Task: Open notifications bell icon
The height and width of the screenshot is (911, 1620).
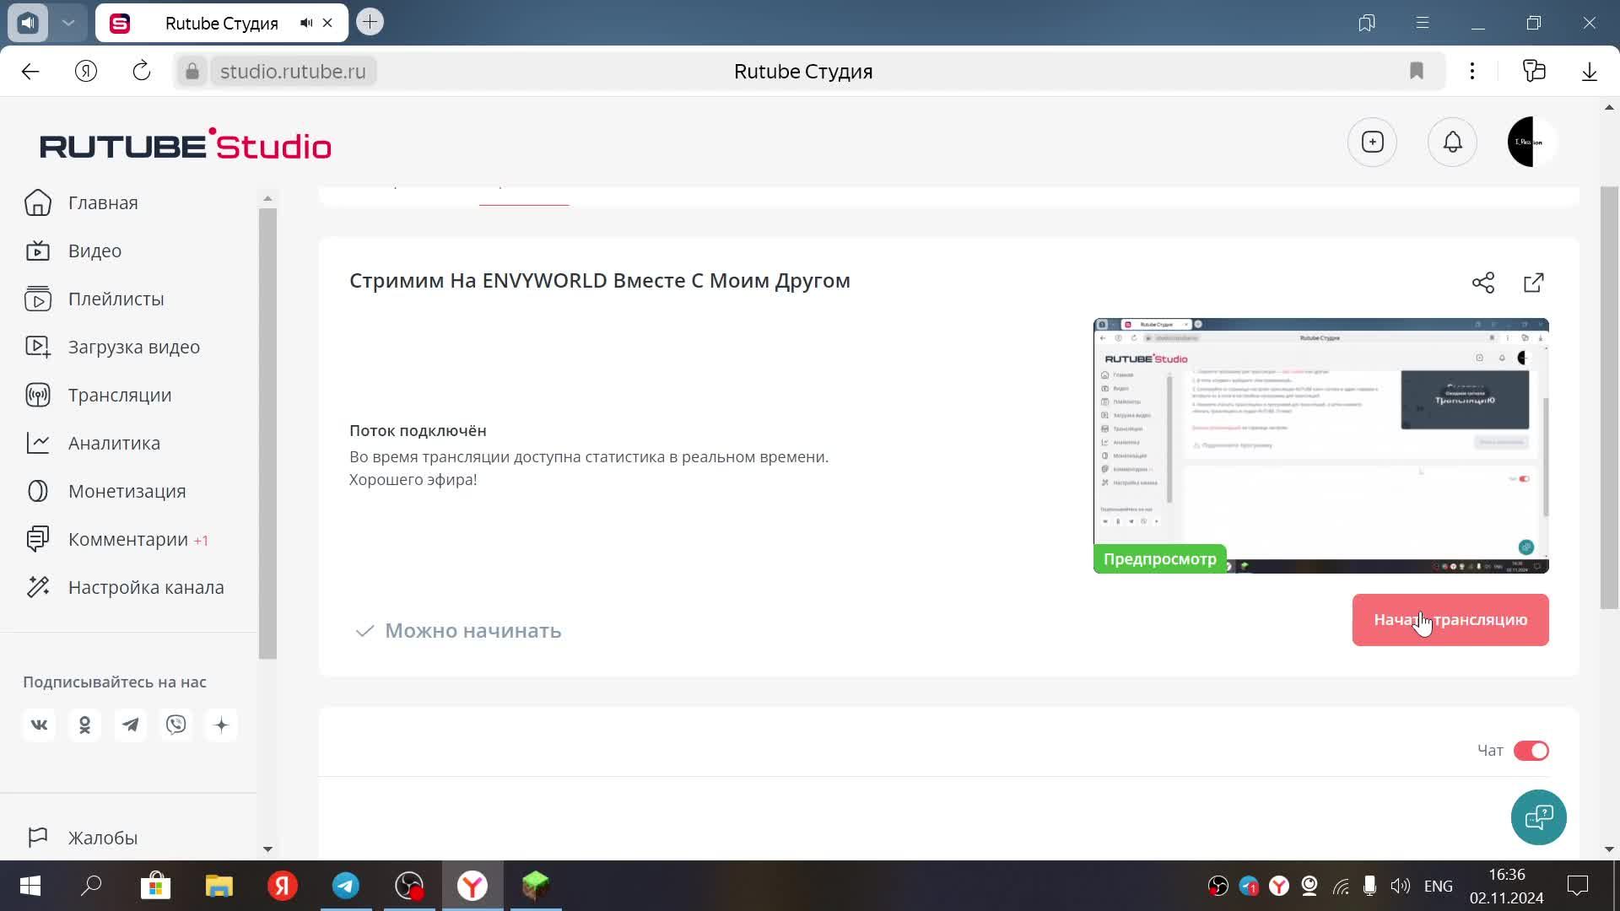Action: point(1452,142)
